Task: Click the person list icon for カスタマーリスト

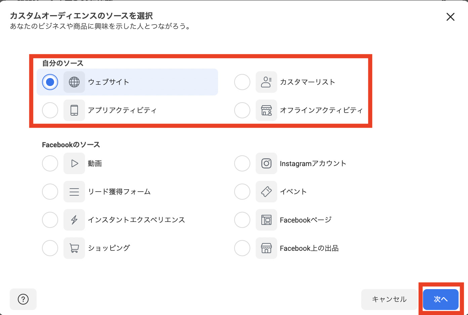Action: coord(266,82)
